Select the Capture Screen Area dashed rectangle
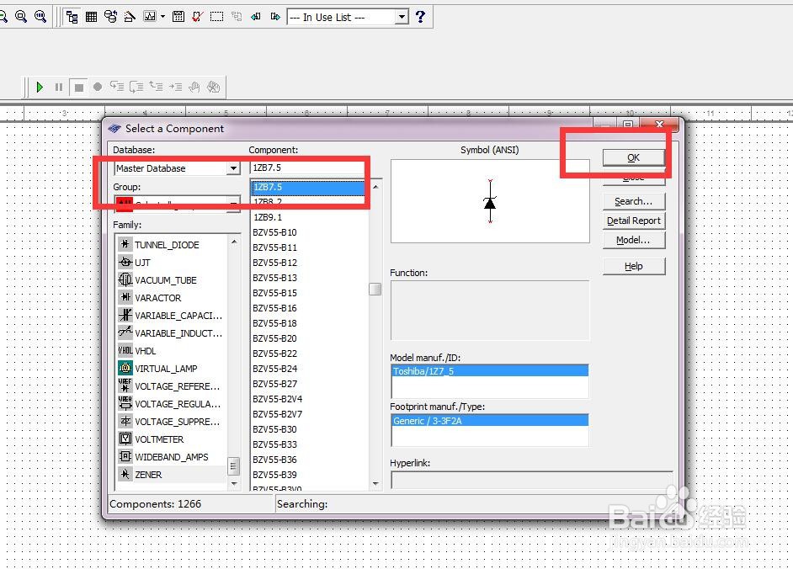The height and width of the screenshot is (569, 793). (x=216, y=17)
